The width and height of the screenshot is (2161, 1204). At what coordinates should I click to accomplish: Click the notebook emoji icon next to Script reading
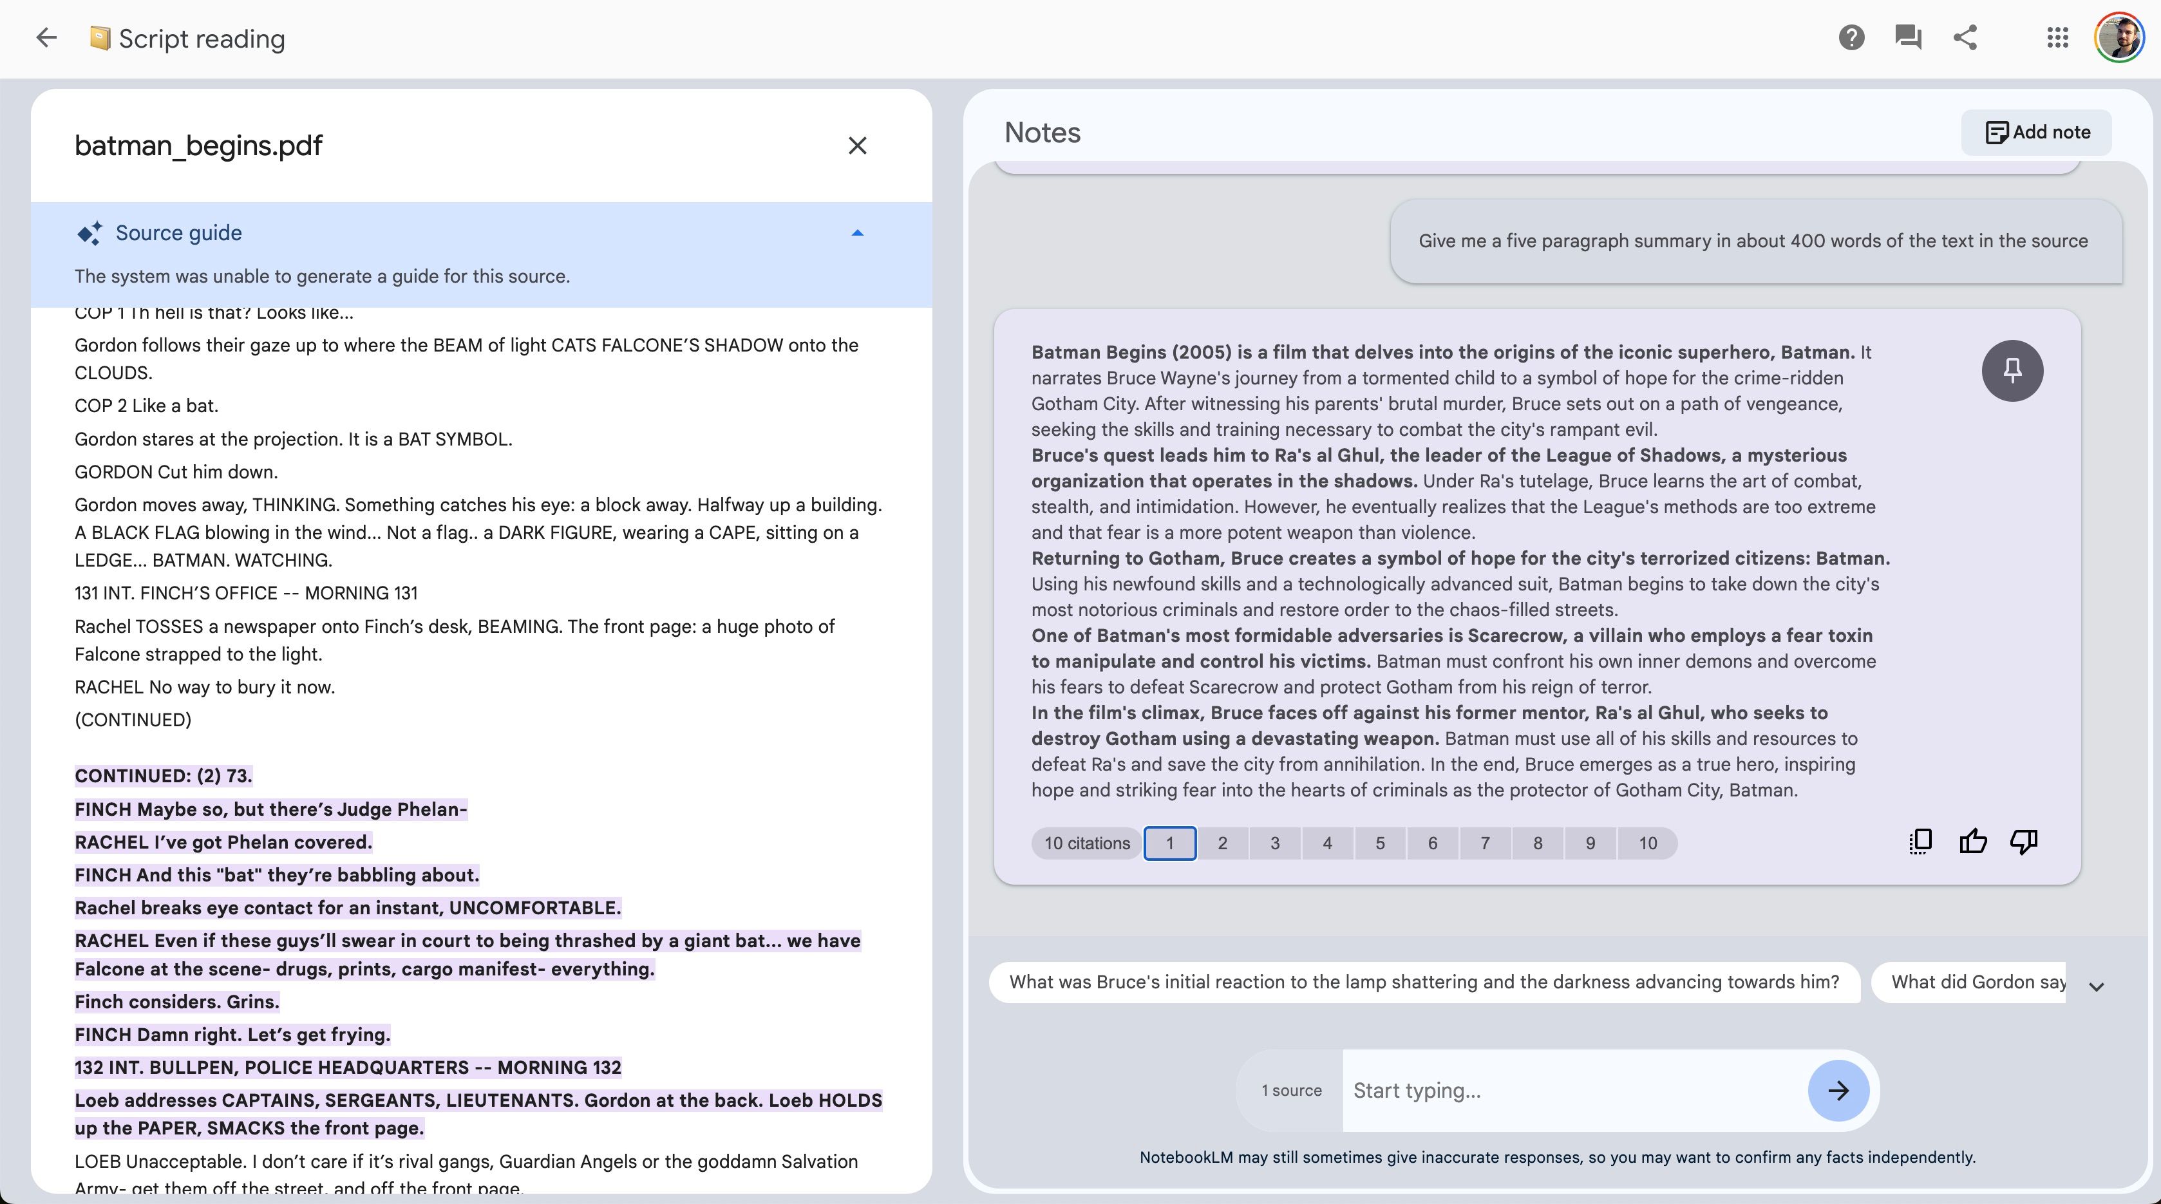pyautogui.click(x=100, y=39)
